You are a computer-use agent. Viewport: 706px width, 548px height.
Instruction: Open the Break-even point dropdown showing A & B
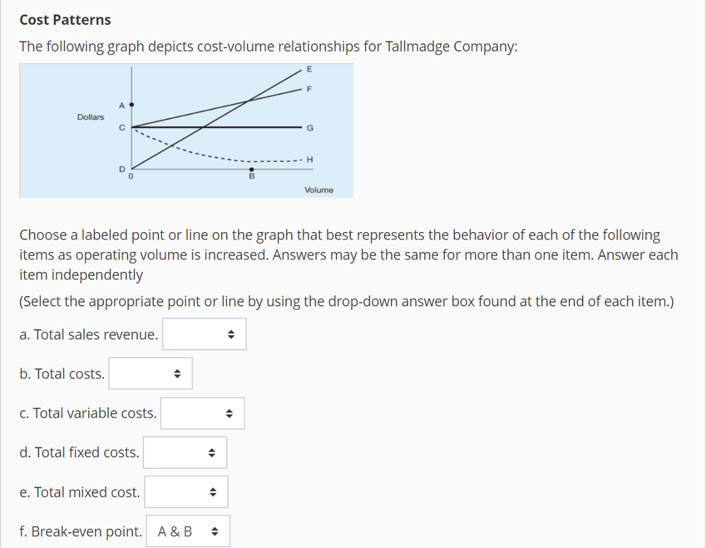coord(188,531)
